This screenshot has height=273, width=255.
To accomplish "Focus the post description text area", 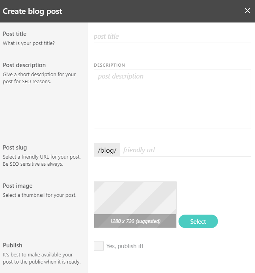I will point(172,99).
